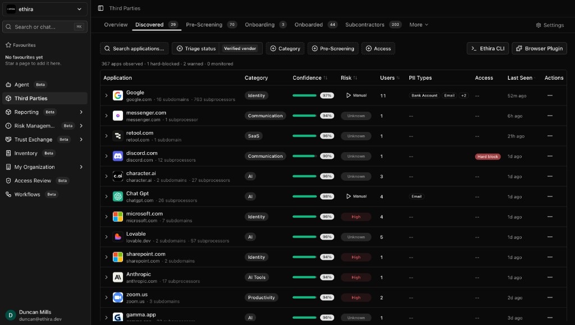Image resolution: width=575 pixels, height=325 pixels.
Task: Click the Search applications field
Action: (x=134, y=48)
